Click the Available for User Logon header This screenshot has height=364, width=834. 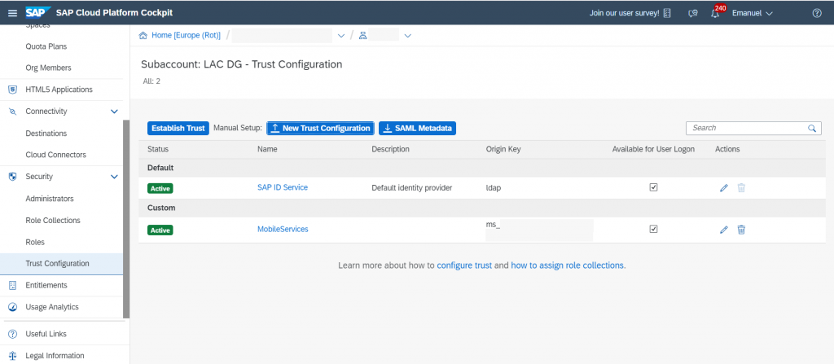point(653,149)
